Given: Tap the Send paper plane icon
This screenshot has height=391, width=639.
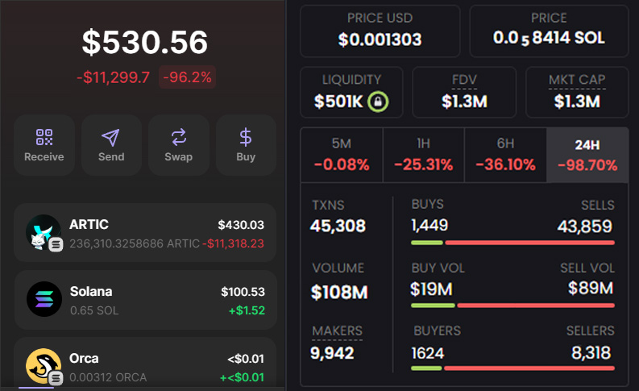Looking at the screenshot, I should (110, 137).
